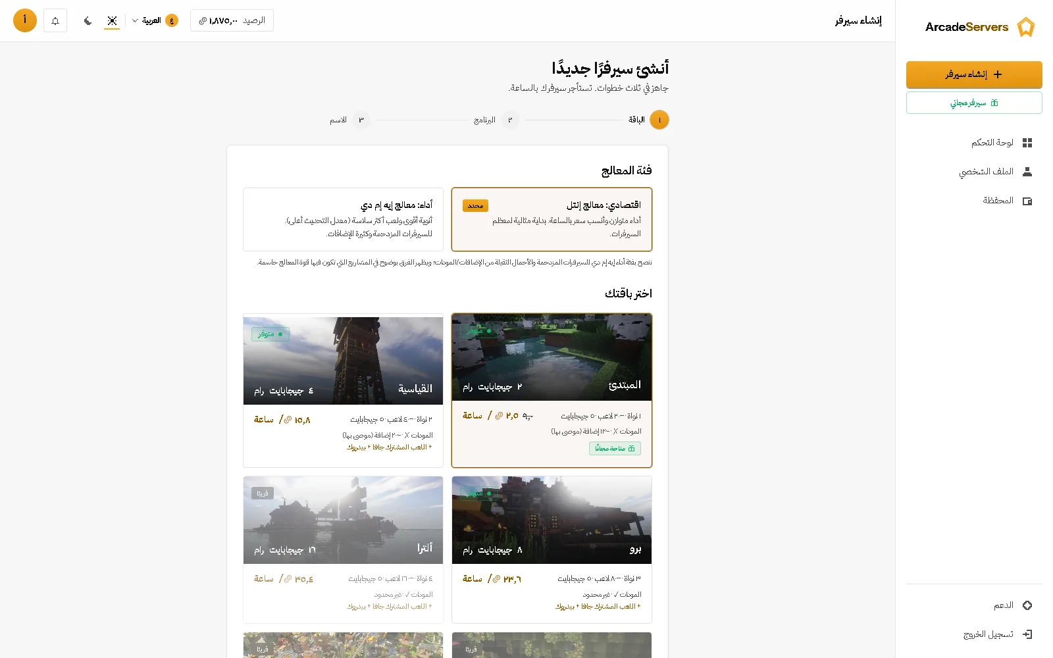Select light mode sun icon
The image size is (1053, 658).
click(x=112, y=20)
